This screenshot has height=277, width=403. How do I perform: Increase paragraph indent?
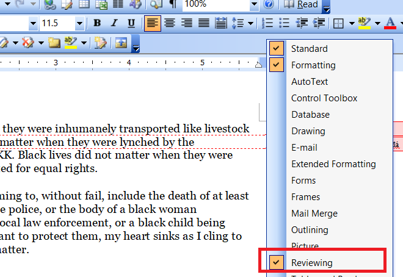[319, 24]
